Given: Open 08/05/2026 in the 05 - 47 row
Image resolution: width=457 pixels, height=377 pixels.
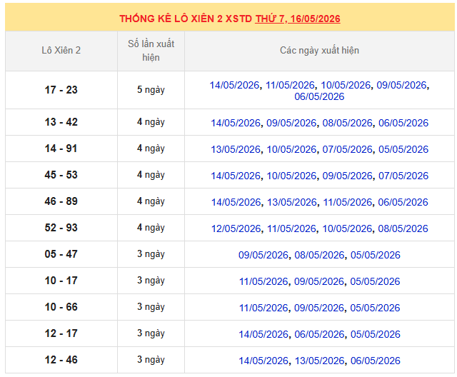Looking at the screenshot, I should pos(319,255).
